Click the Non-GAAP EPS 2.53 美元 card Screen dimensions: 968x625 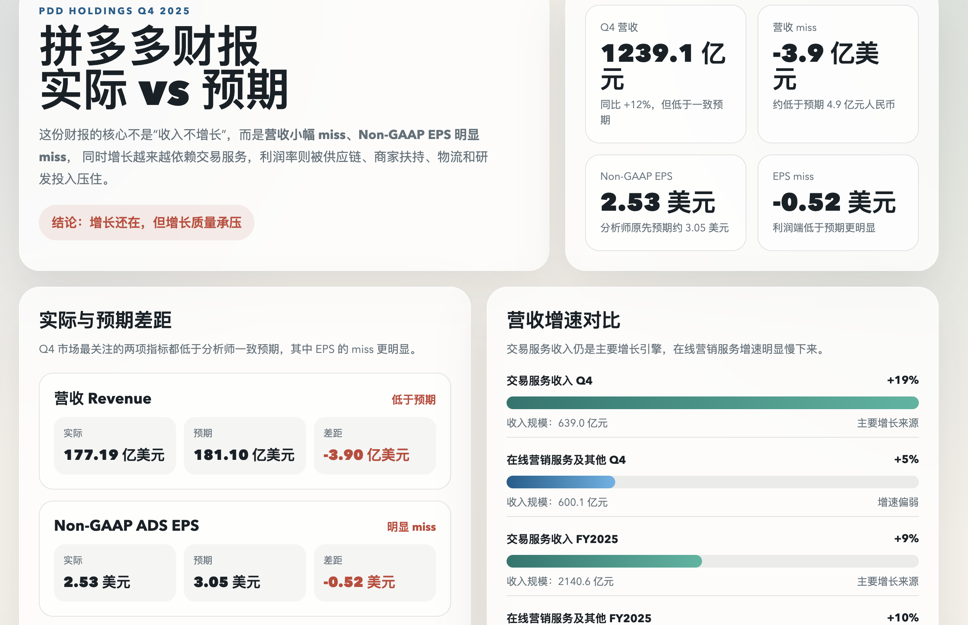(665, 202)
